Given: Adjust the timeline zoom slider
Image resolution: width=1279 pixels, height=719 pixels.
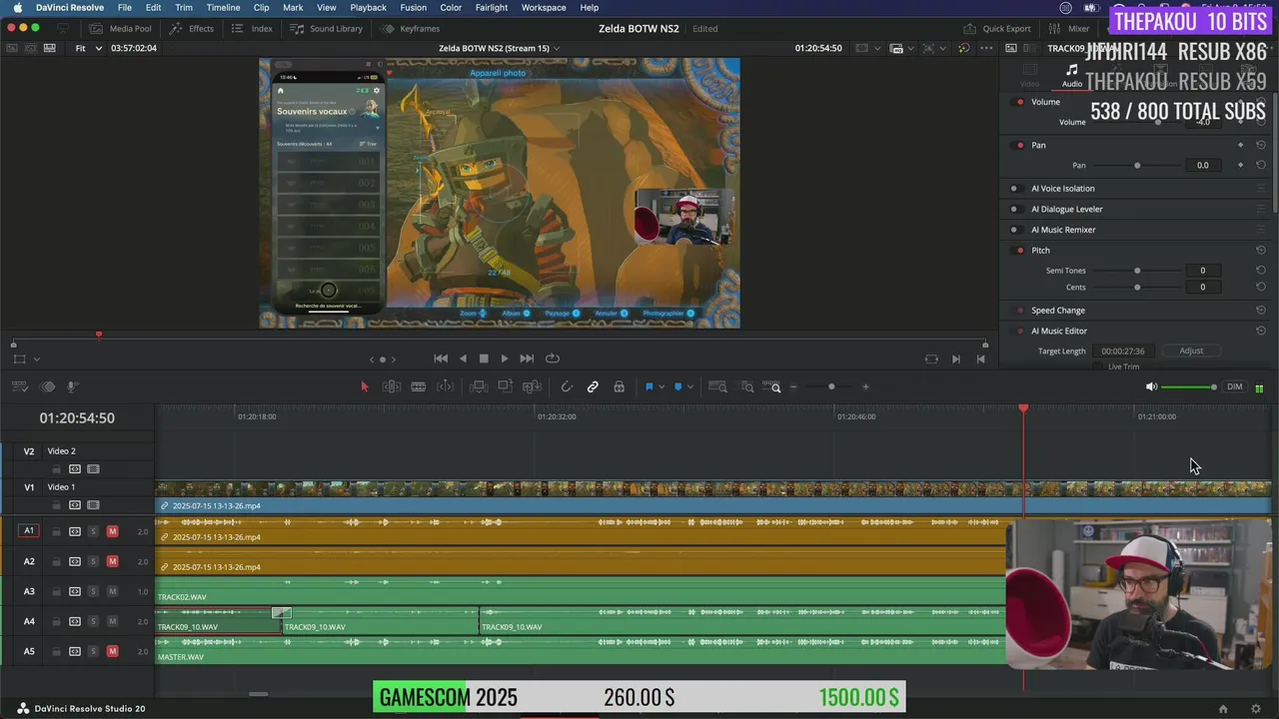Looking at the screenshot, I should click(830, 386).
